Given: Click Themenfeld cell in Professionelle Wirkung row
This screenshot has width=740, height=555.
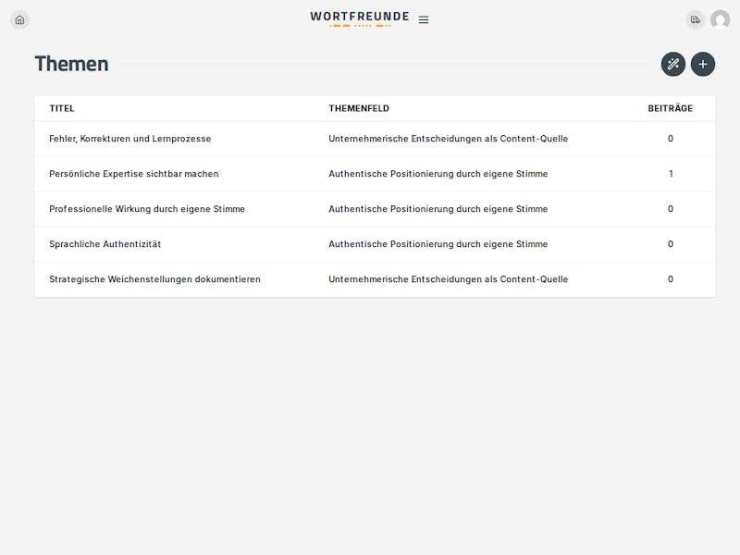Looking at the screenshot, I should 438,209.
